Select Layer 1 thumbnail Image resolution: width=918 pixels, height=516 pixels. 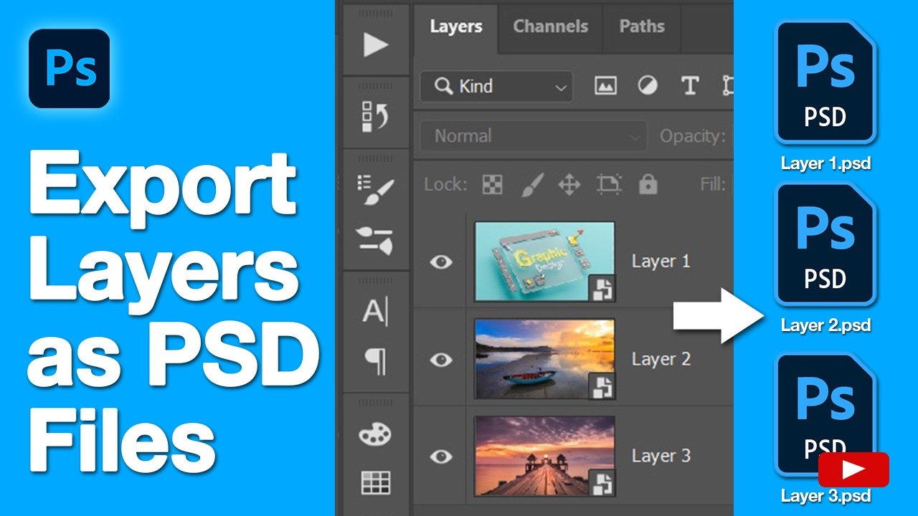(544, 262)
